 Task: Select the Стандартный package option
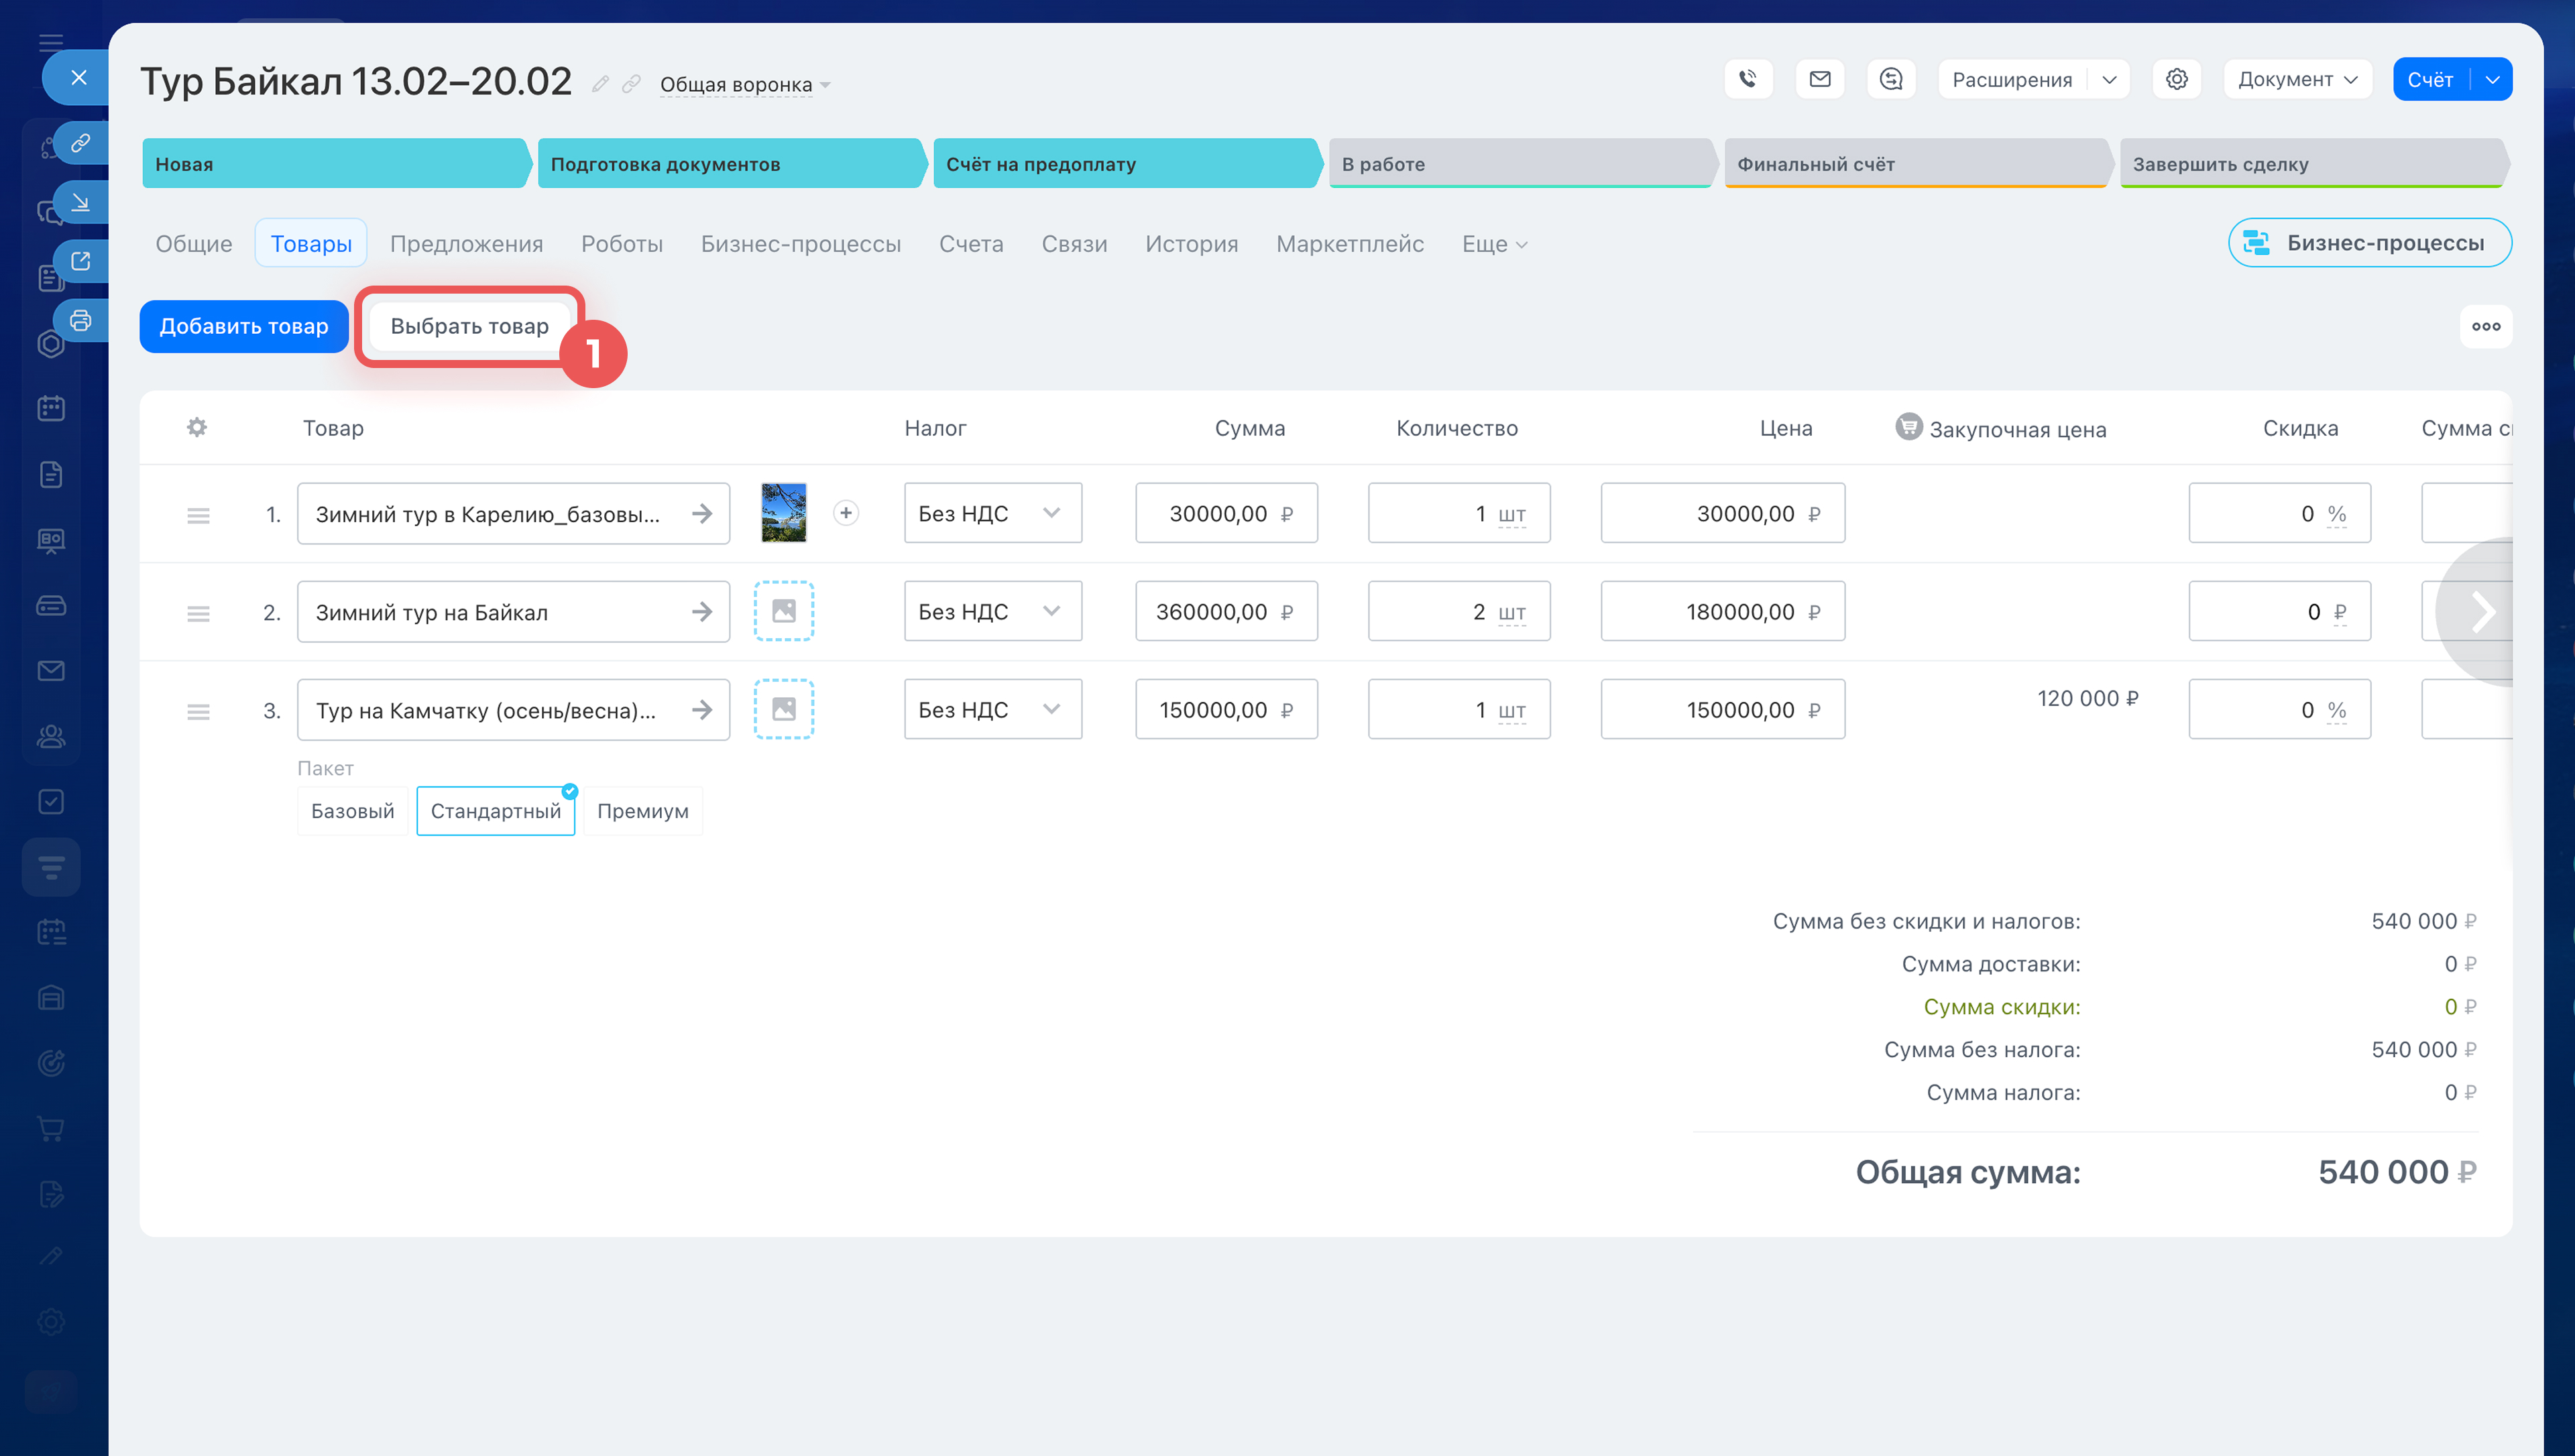point(495,811)
